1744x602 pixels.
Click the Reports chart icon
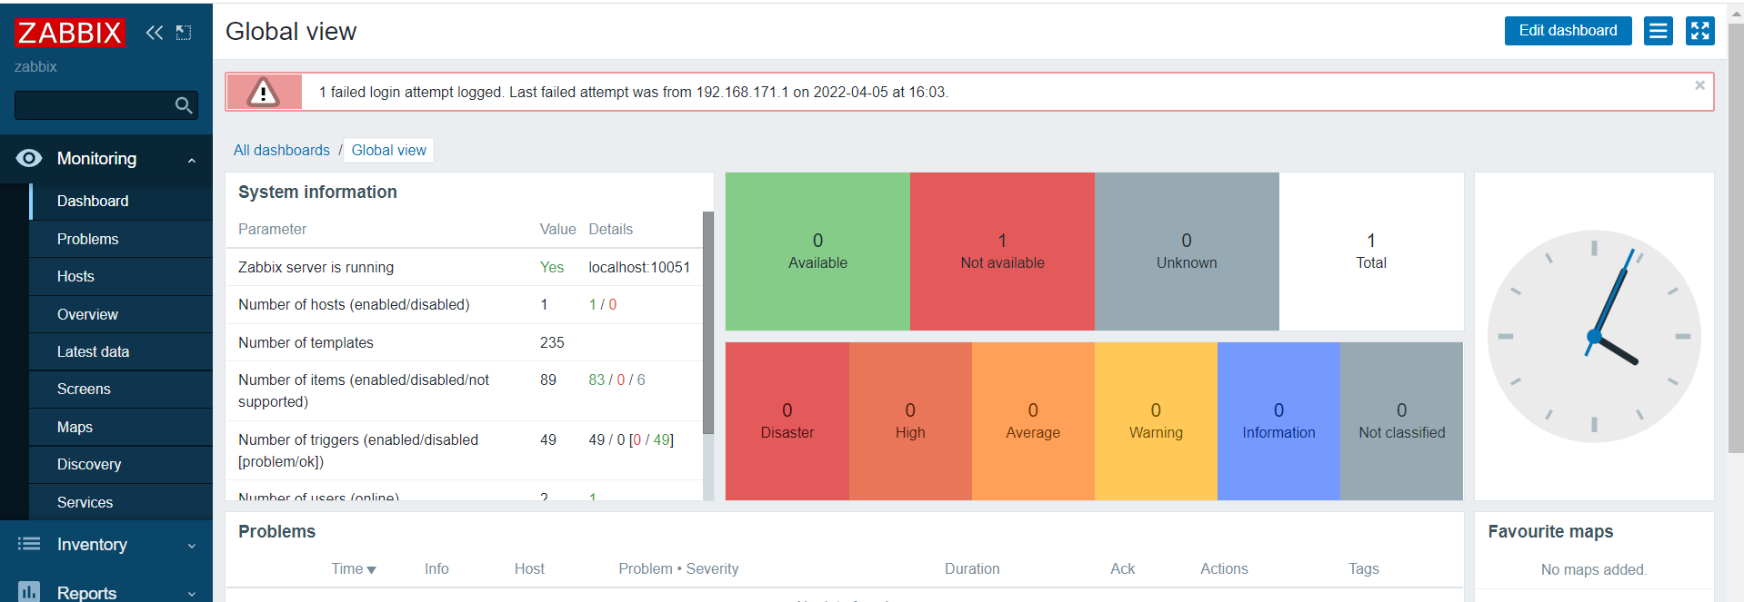click(29, 592)
